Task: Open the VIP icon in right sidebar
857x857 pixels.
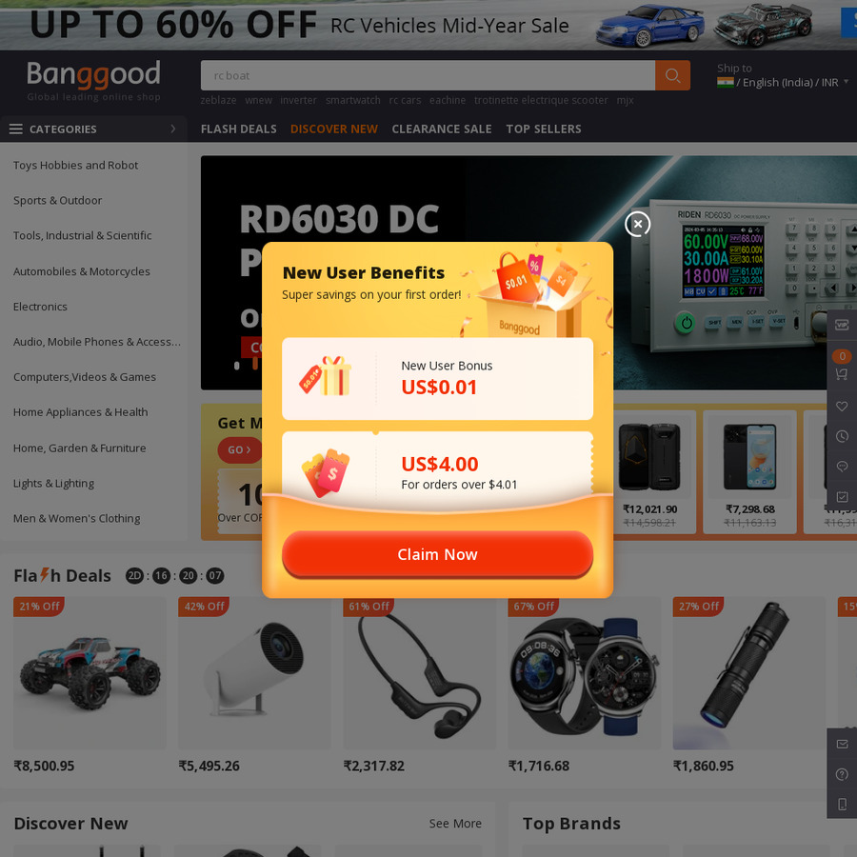Action: click(842, 326)
